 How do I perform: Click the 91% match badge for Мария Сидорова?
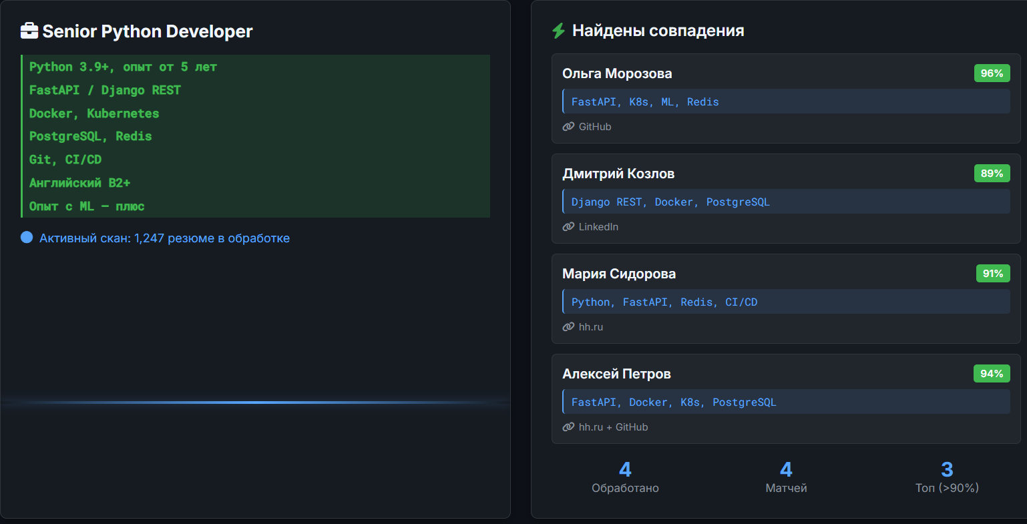992,274
